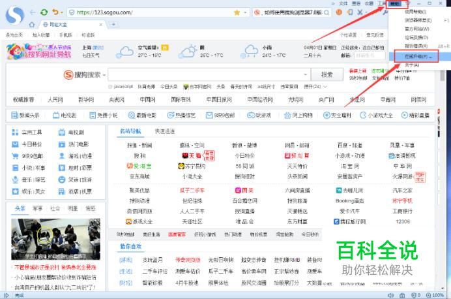Screen dimensions: 451x299
Task: Open 京东商城 link
Action: coord(139,176)
